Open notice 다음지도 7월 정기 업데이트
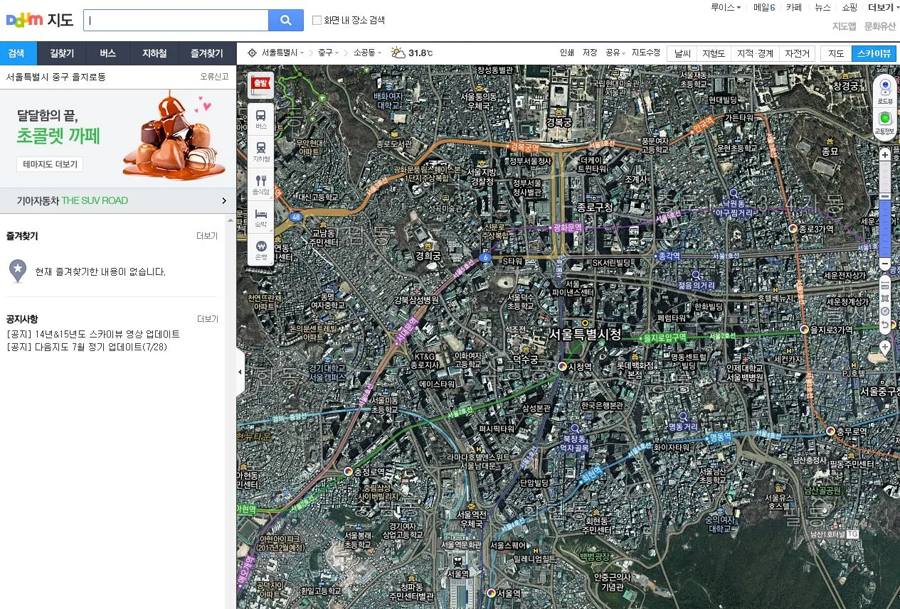 pyautogui.click(x=85, y=347)
